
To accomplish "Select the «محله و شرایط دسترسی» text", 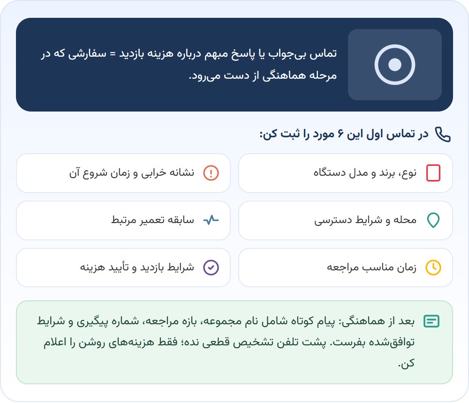I will pyautogui.click(x=365, y=220).
